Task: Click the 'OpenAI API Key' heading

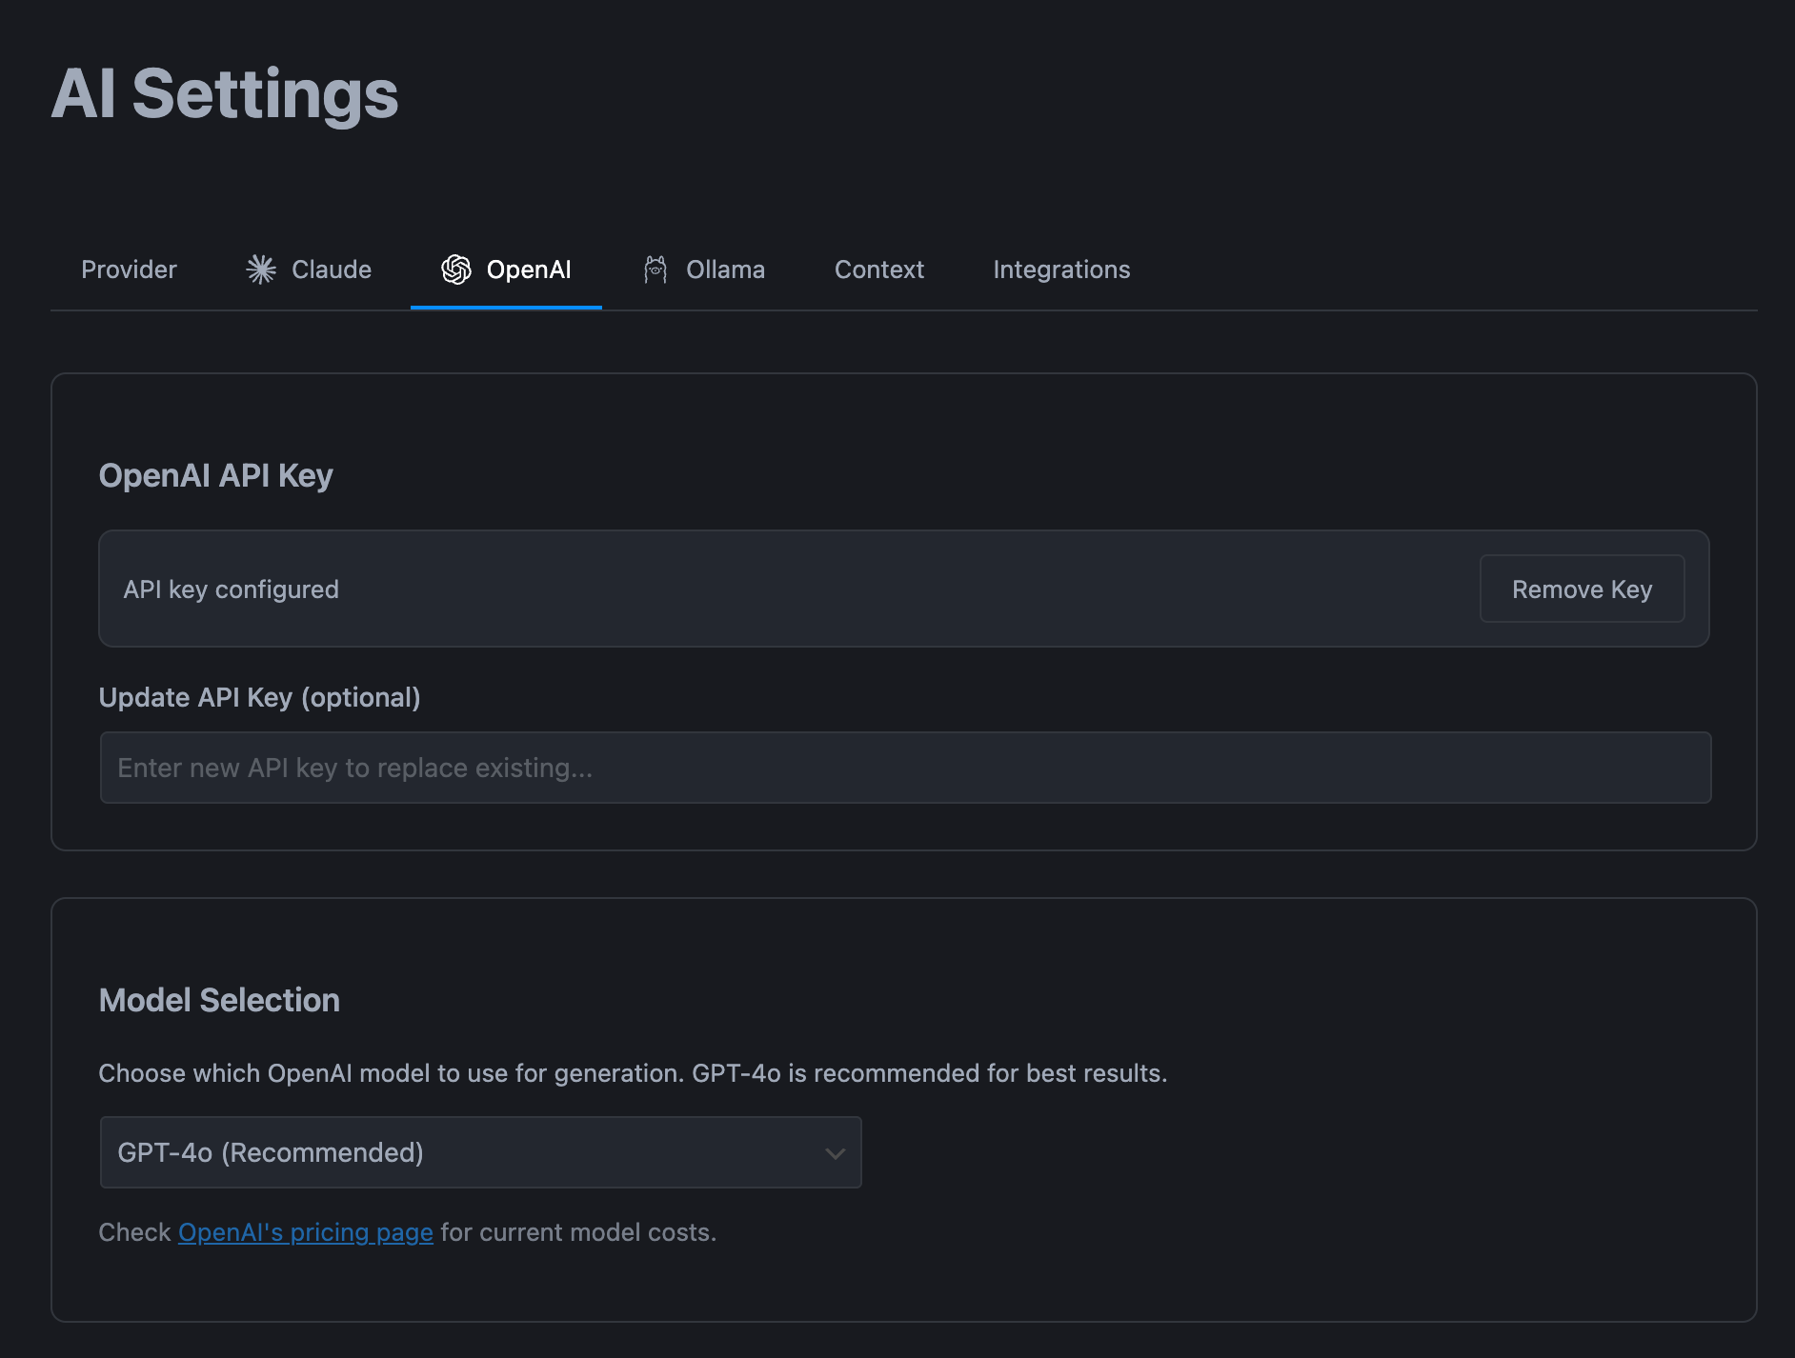Action: (x=216, y=475)
